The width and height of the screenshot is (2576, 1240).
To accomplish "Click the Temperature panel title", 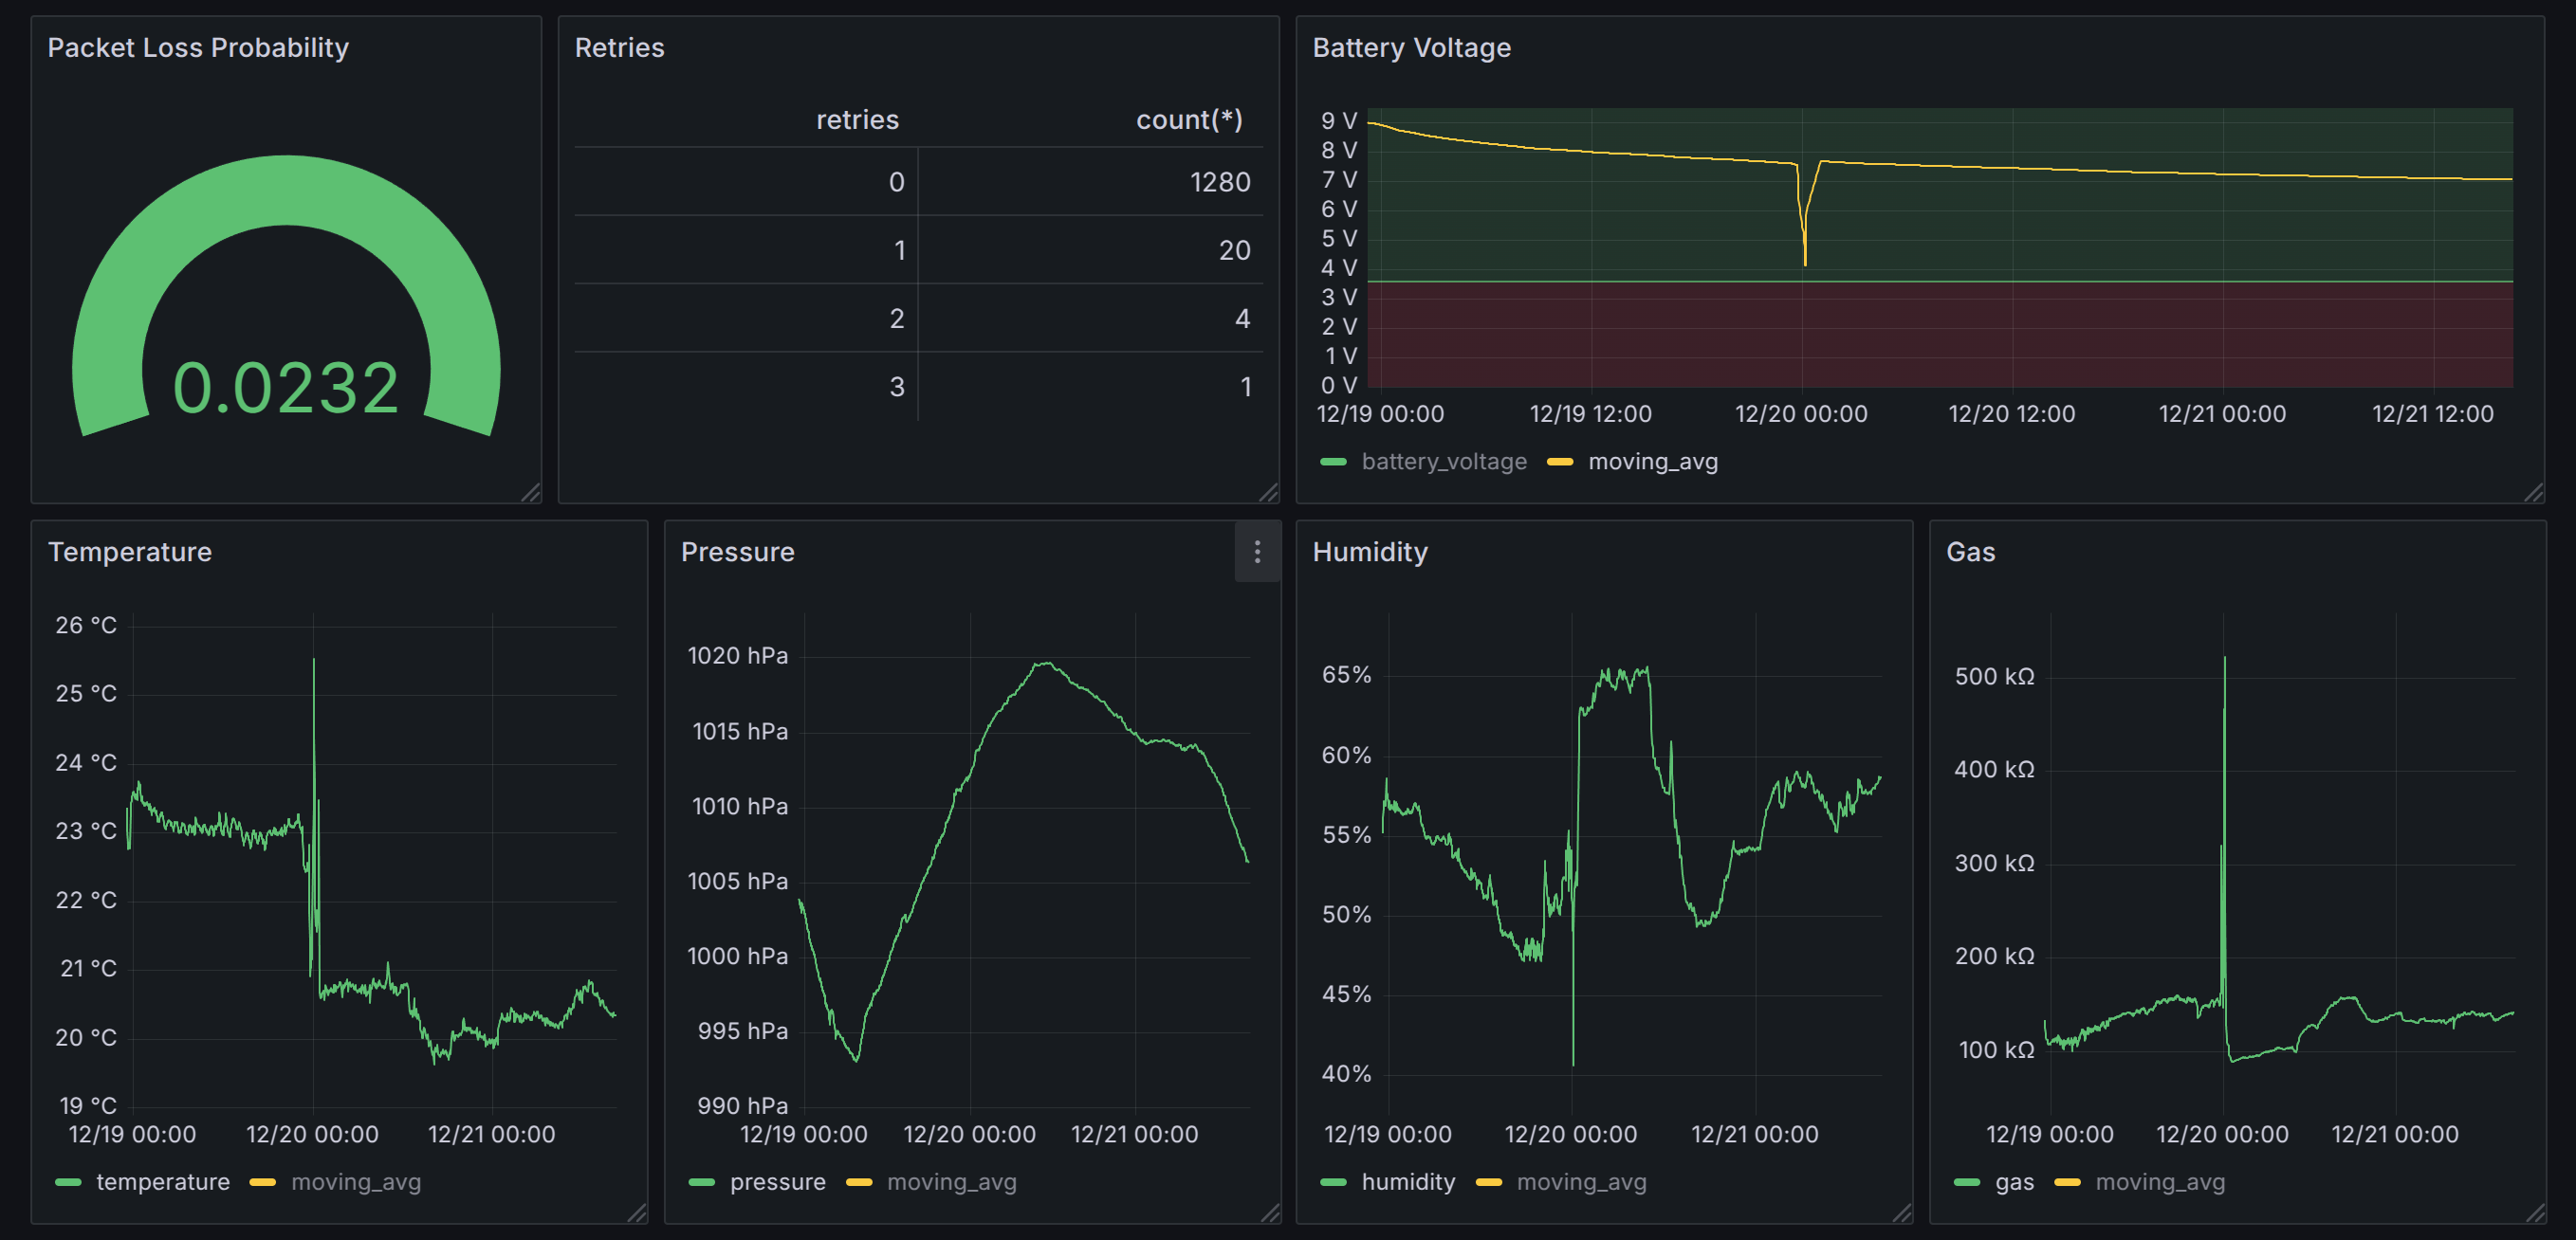I will click(130, 552).
